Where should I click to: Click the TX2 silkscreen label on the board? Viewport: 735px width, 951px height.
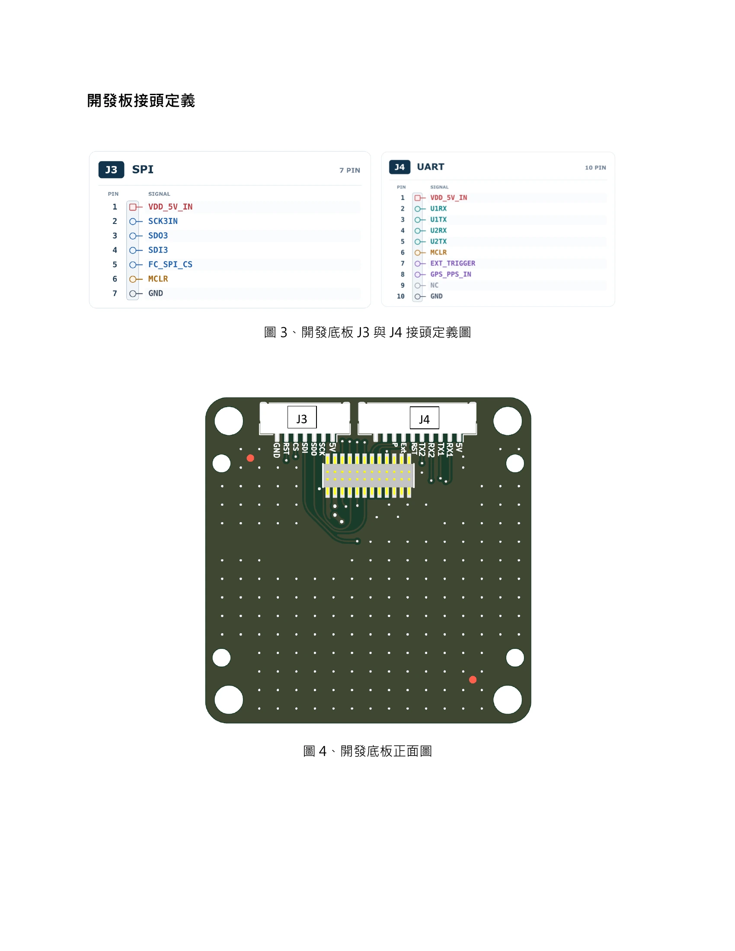(x=422, y=450)
